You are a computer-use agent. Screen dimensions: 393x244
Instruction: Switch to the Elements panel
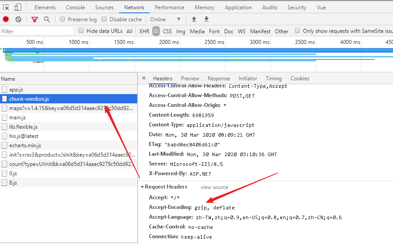(45, 8)
